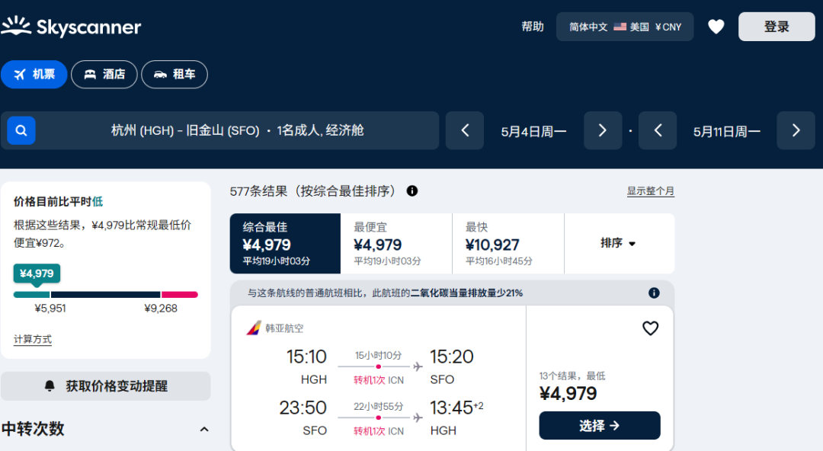
Task: Go to next return date arrow
Action: (796, 130)
